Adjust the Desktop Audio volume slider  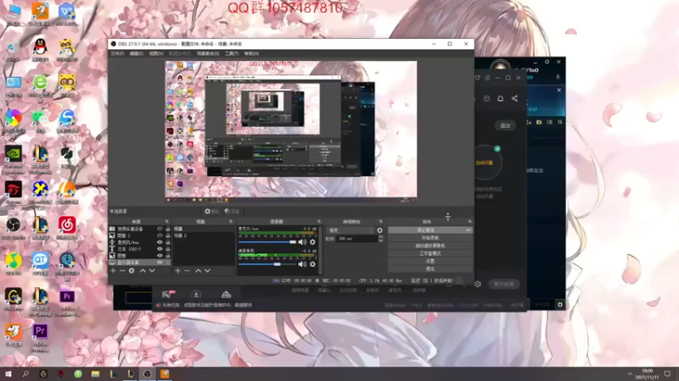click(x=267, y=264)
